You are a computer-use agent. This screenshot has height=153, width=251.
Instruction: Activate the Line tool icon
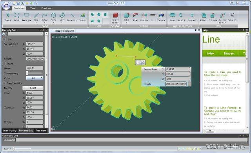[36, 16]
